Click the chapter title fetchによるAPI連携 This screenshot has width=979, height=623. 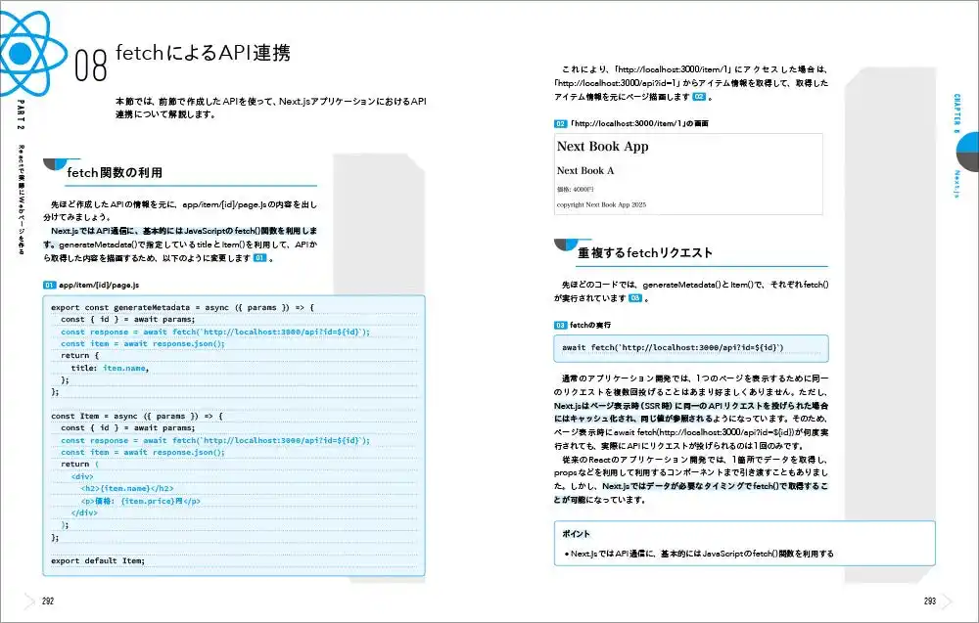203,53
